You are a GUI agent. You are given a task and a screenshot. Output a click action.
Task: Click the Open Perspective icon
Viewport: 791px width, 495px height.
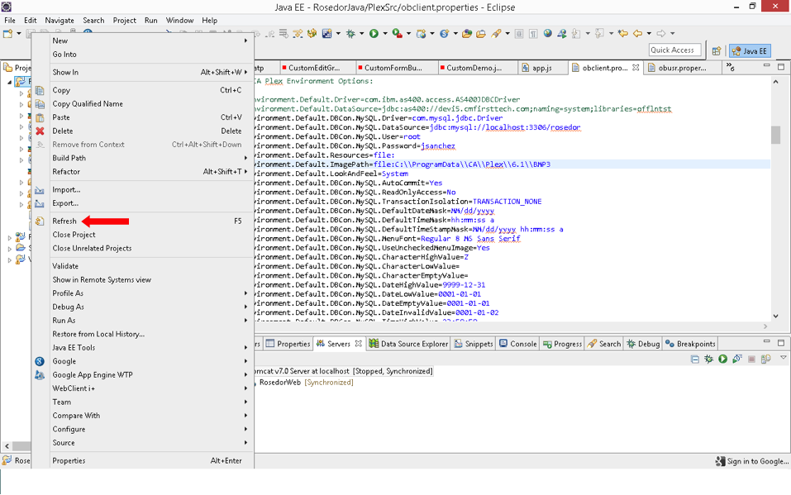(717, 51)
